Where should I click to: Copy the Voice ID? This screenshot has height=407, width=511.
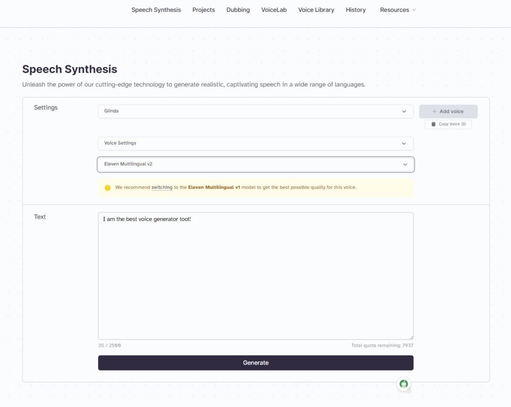[448, 124]
